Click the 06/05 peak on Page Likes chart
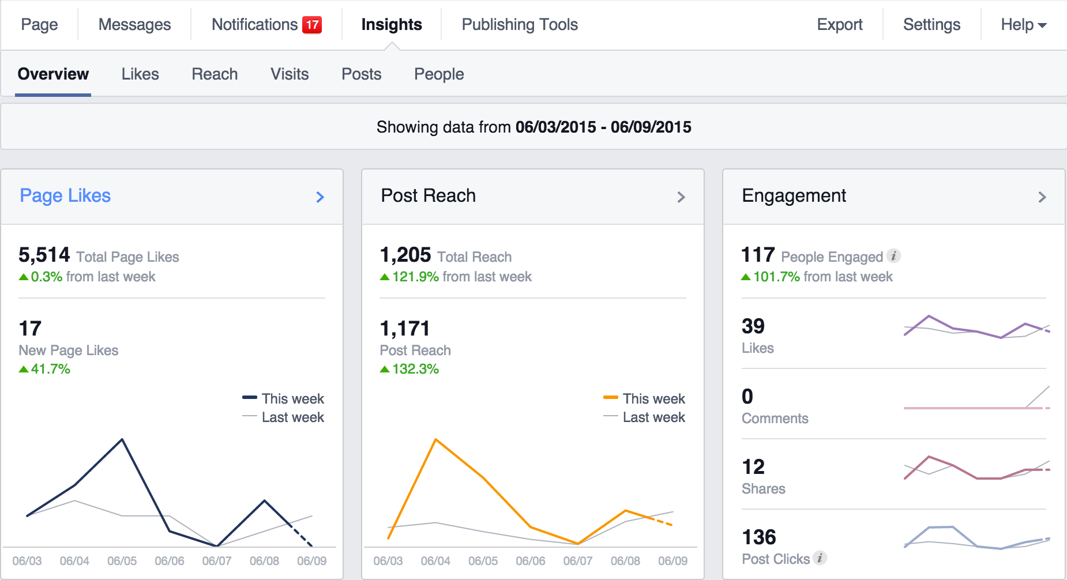1067x580 pixels. tap(122, 440)
